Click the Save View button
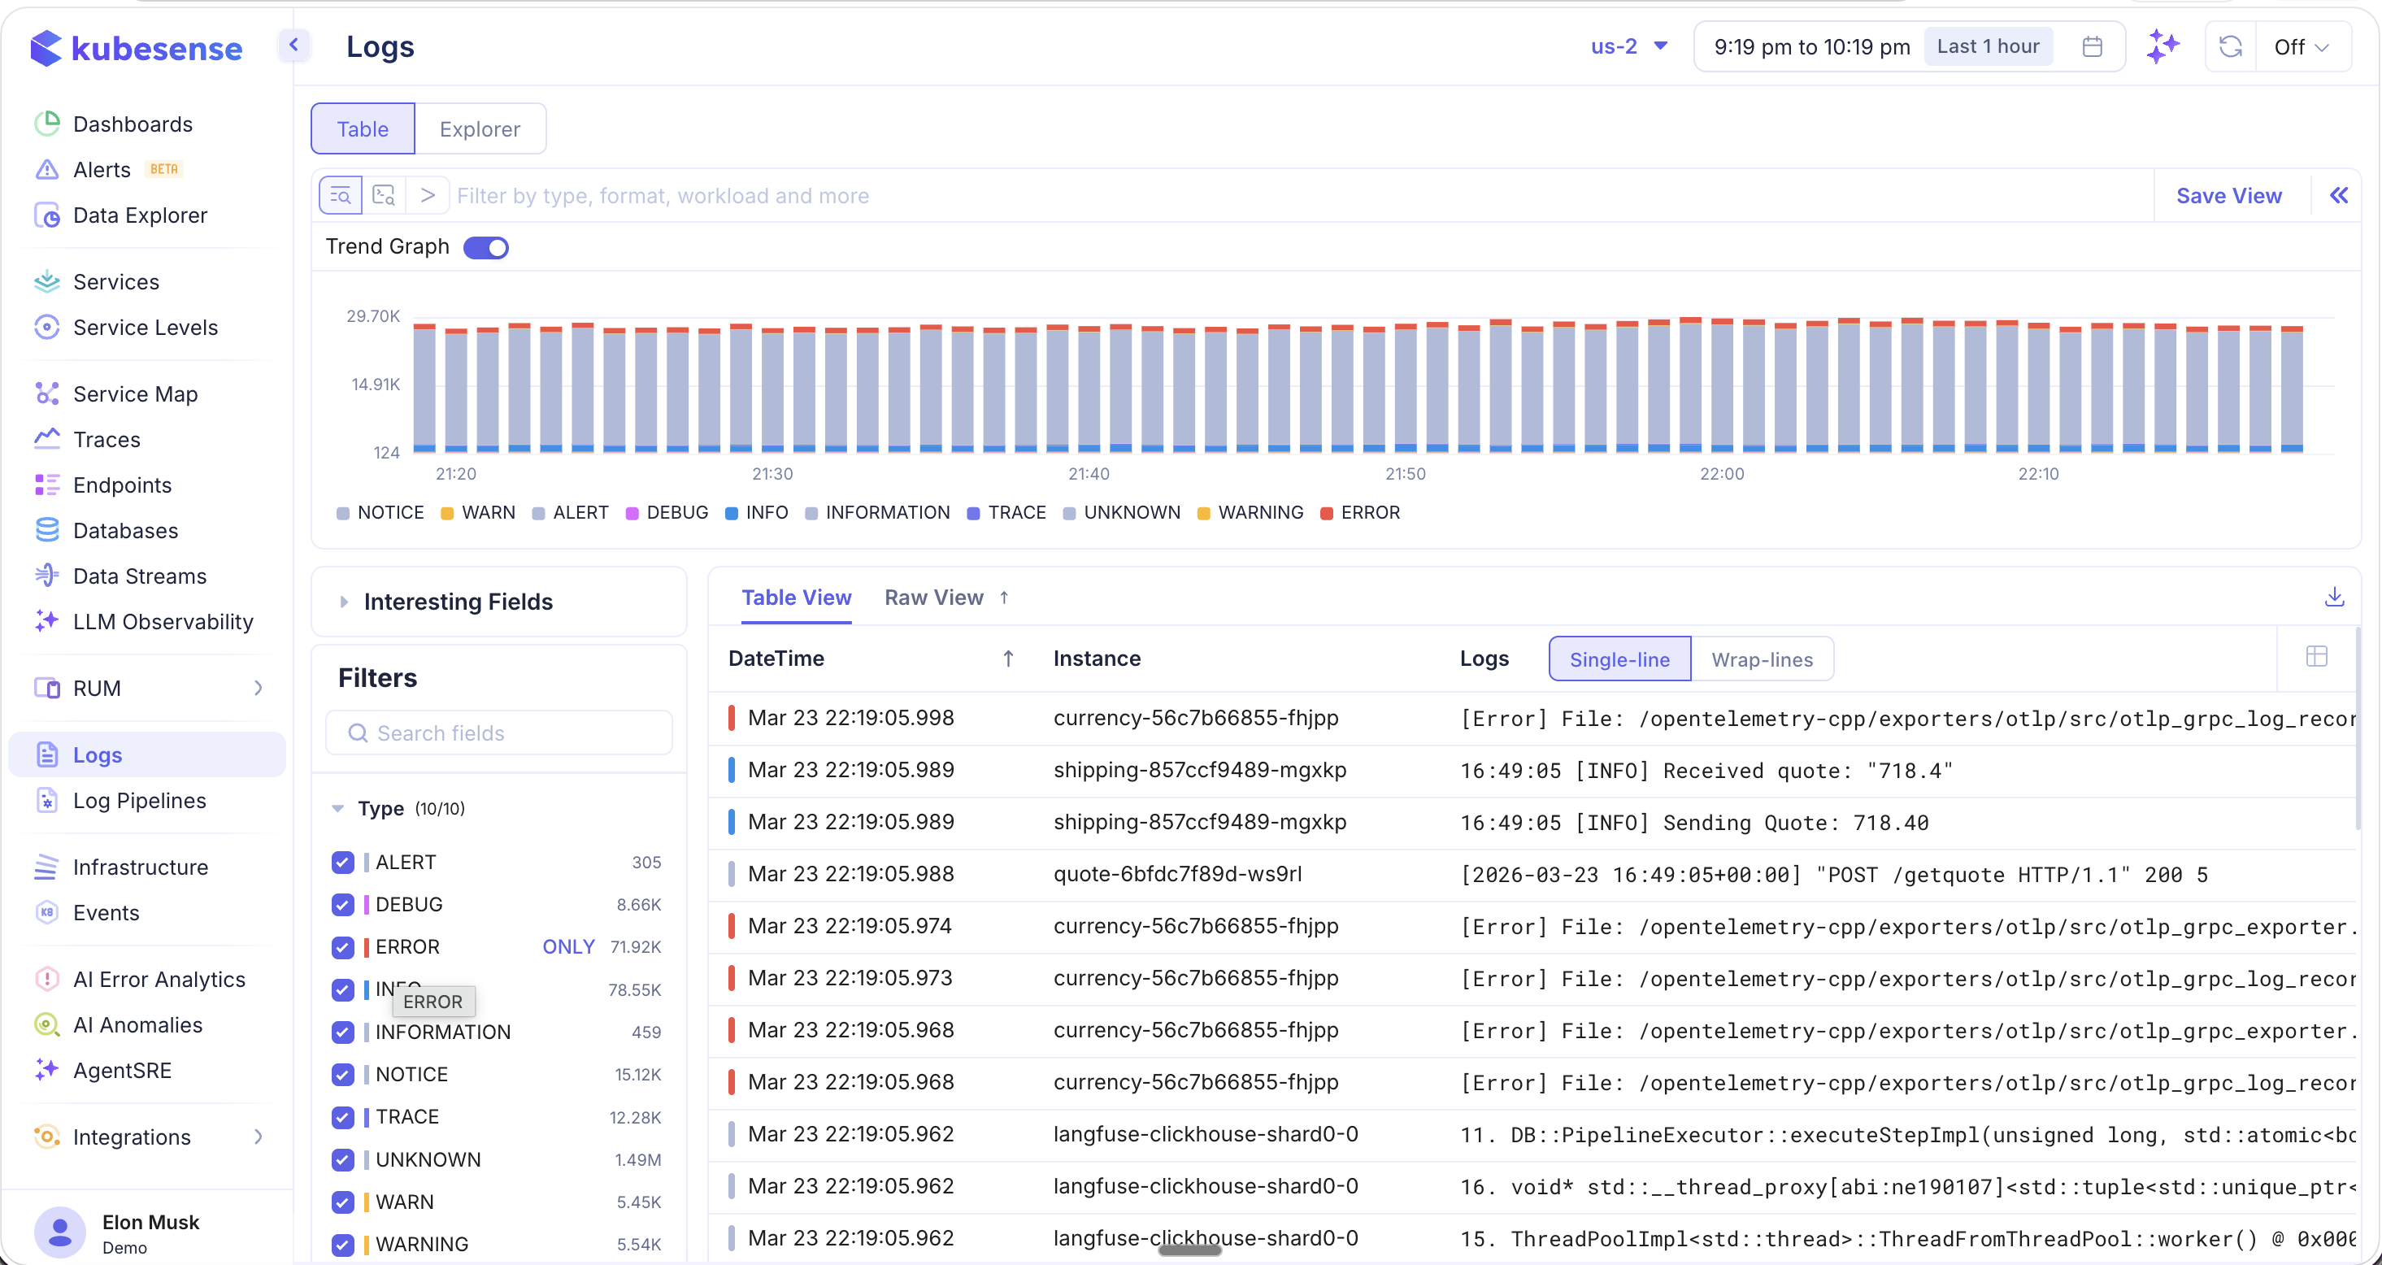The height and width of the screenshot is (1265, 2382). coord(2228,195)
